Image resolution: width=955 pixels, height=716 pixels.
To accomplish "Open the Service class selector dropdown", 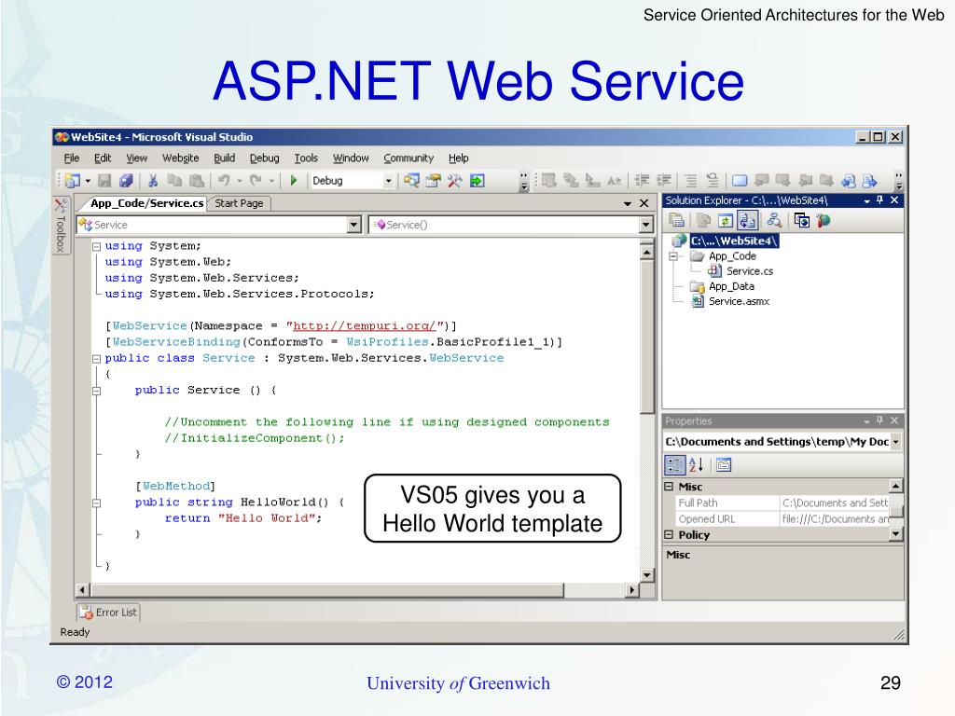I will (353, 225).
